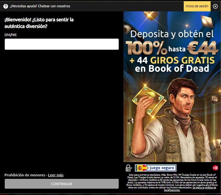
Task: Click the 'DNI/NIE' field label
Action: tap(11, 35)
